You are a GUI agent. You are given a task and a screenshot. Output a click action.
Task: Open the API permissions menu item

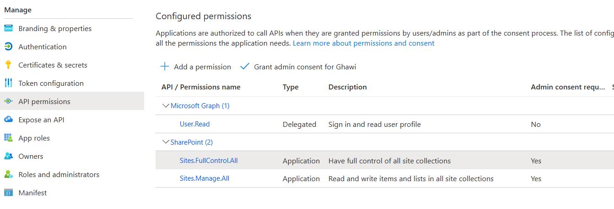[44, 101]
